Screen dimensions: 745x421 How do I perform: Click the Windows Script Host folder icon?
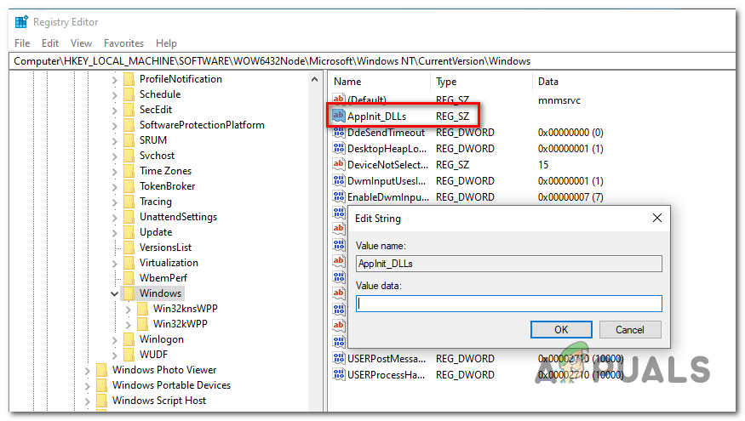pyautogui.click(x=101, y=401)
